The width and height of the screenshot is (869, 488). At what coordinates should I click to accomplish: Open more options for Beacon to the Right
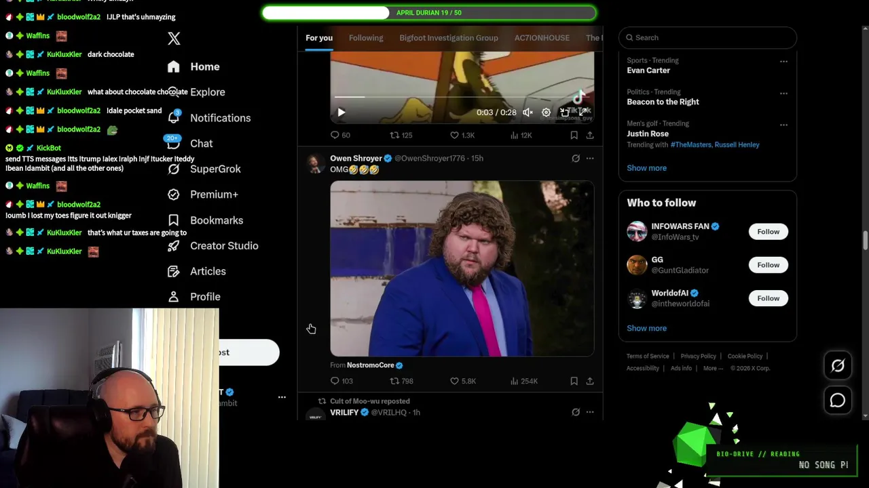click(x=783, y=94)
